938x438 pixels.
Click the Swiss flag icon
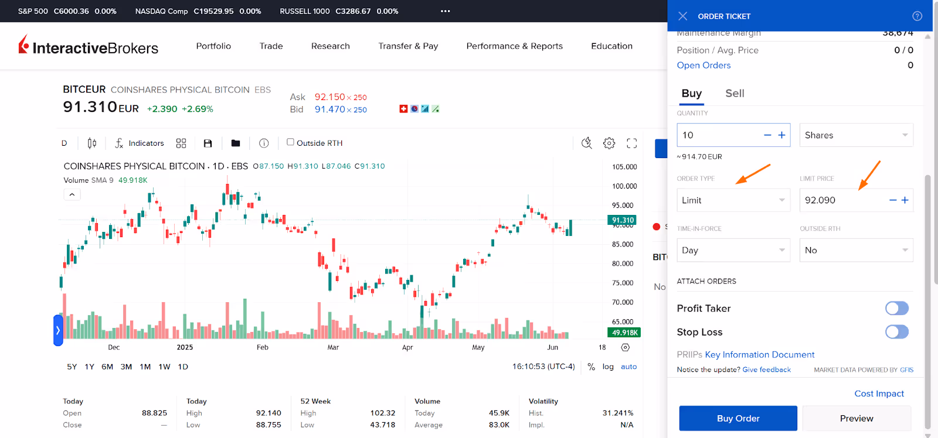[x=403, y=109]
